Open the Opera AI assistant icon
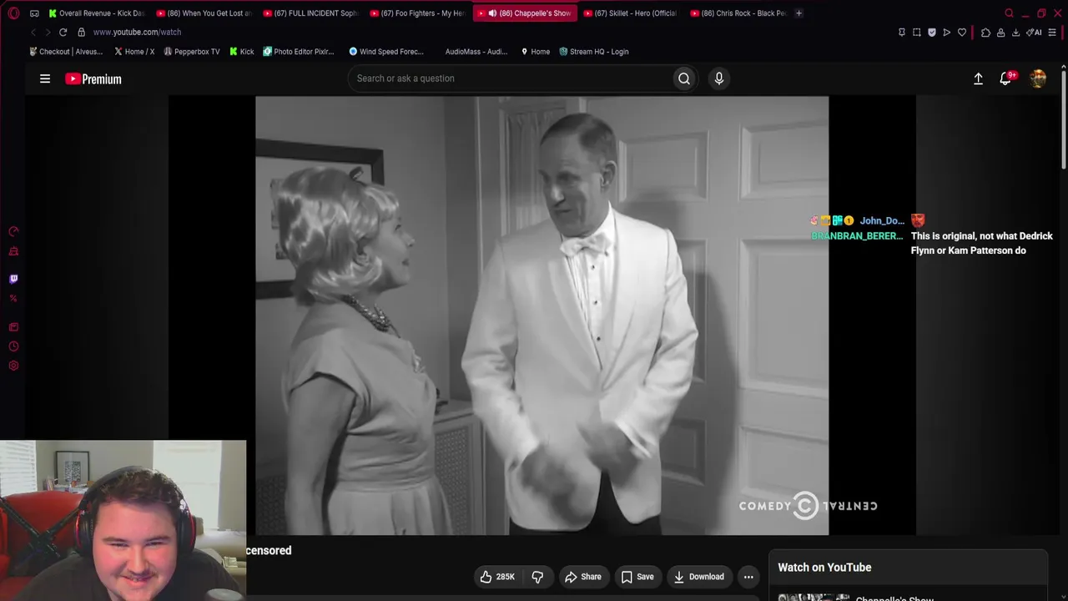The width and height of the screenshot is (1068, 601). tap(1034, 33)
